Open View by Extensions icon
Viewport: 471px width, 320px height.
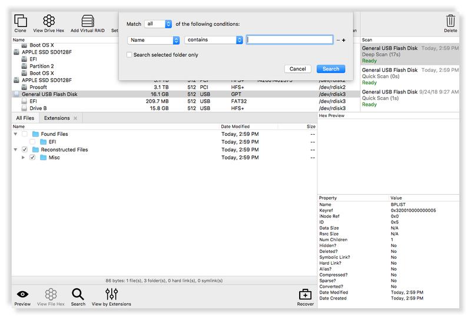tap(111, 294)
